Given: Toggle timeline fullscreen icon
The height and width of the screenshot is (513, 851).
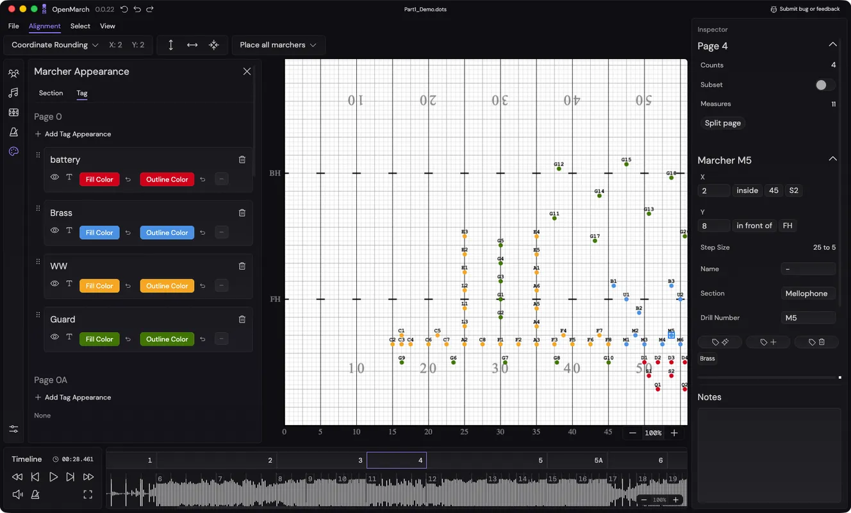Looking at the screenshot, I should (88, 494).
